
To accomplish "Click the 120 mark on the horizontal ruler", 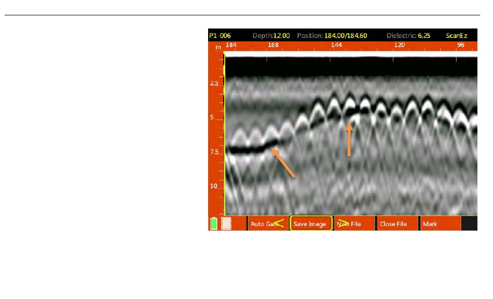I will (399, 45).
